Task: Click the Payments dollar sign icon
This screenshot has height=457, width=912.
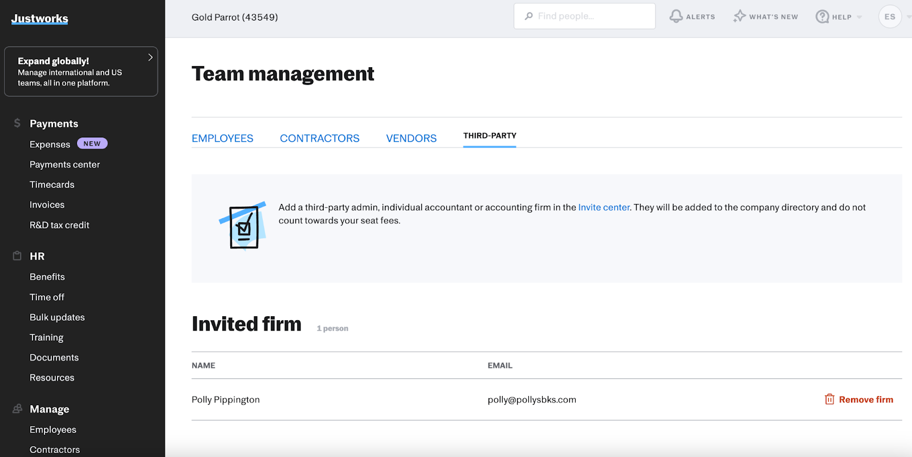Action: [17, 123]
